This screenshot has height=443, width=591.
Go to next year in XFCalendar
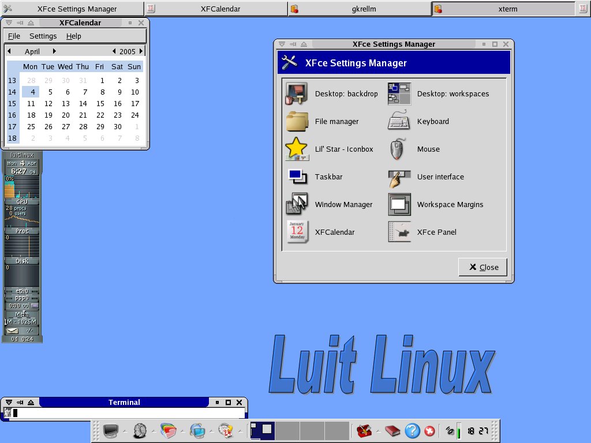tap(141, 51)
